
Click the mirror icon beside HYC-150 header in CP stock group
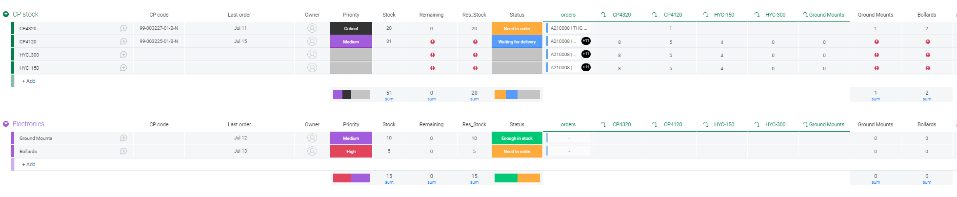(706, 15)
